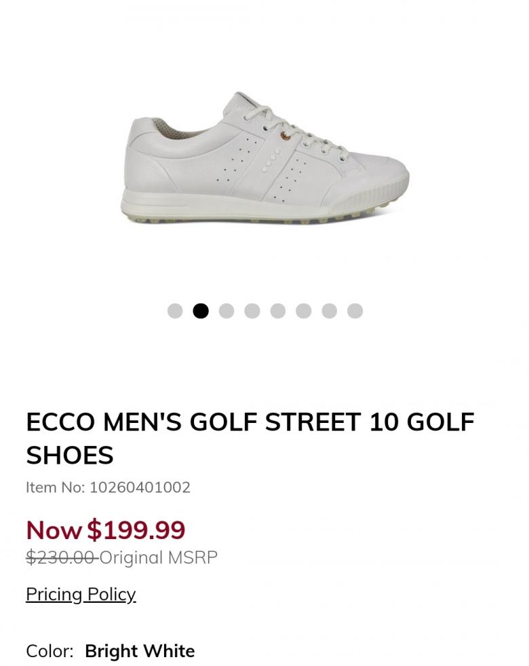Image resolution: width=529 pixels, height=666 pixels.
Task: Open the seventh carousel image dot
Action: pyautogui.click(x=330, y=311)
